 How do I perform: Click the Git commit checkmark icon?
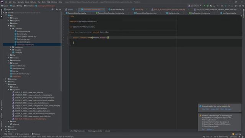229,6
